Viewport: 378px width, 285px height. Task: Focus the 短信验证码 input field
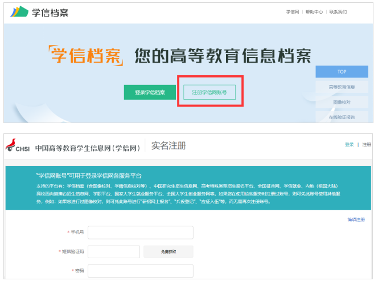tap(113, 251)
